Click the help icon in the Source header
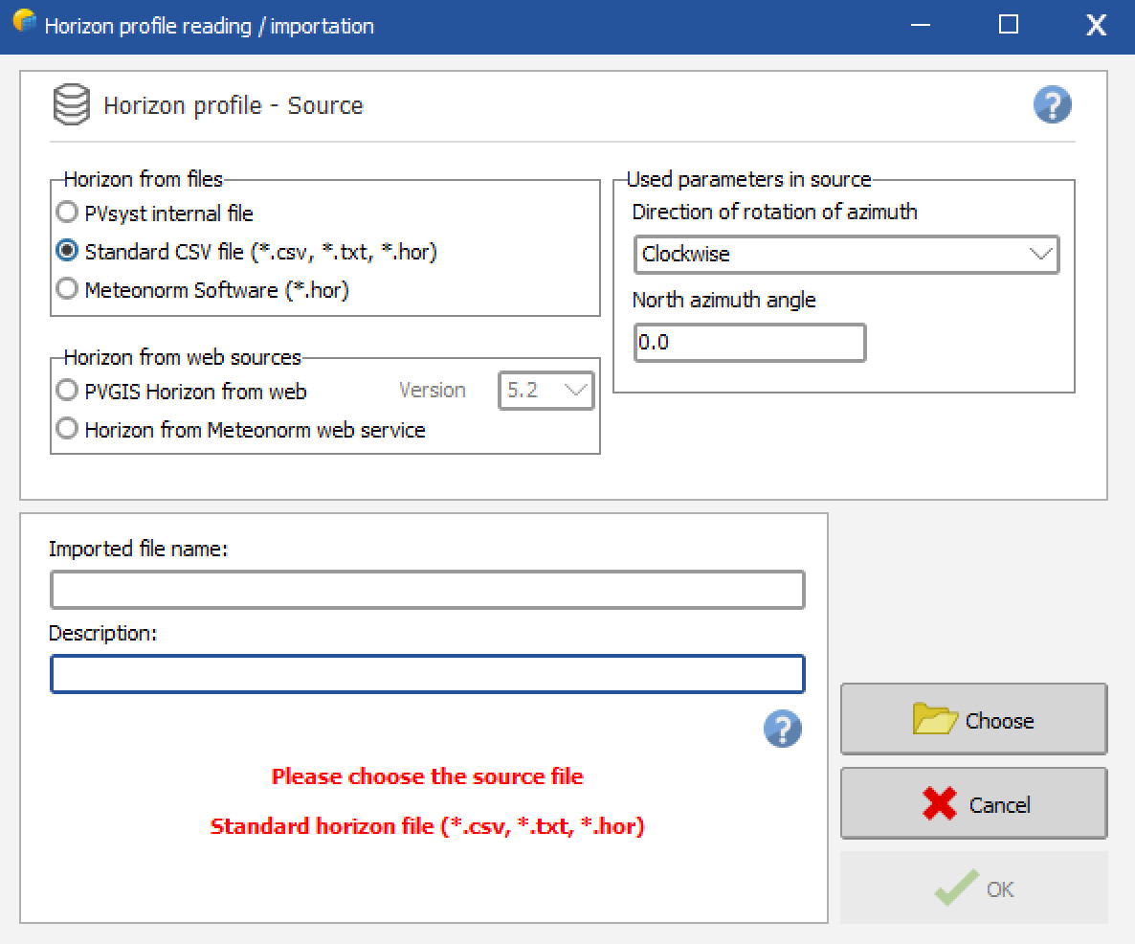 tap(1052, 104)
